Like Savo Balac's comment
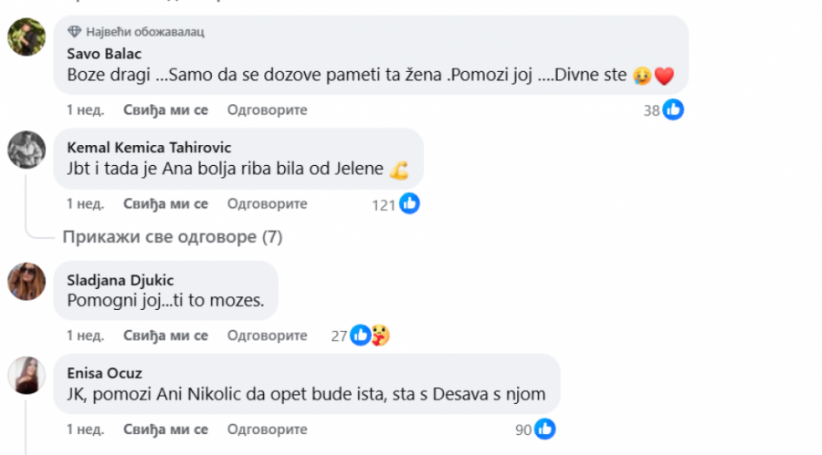Image resolution: width=822 pixels, height=455 pixels. coord(165,110)
